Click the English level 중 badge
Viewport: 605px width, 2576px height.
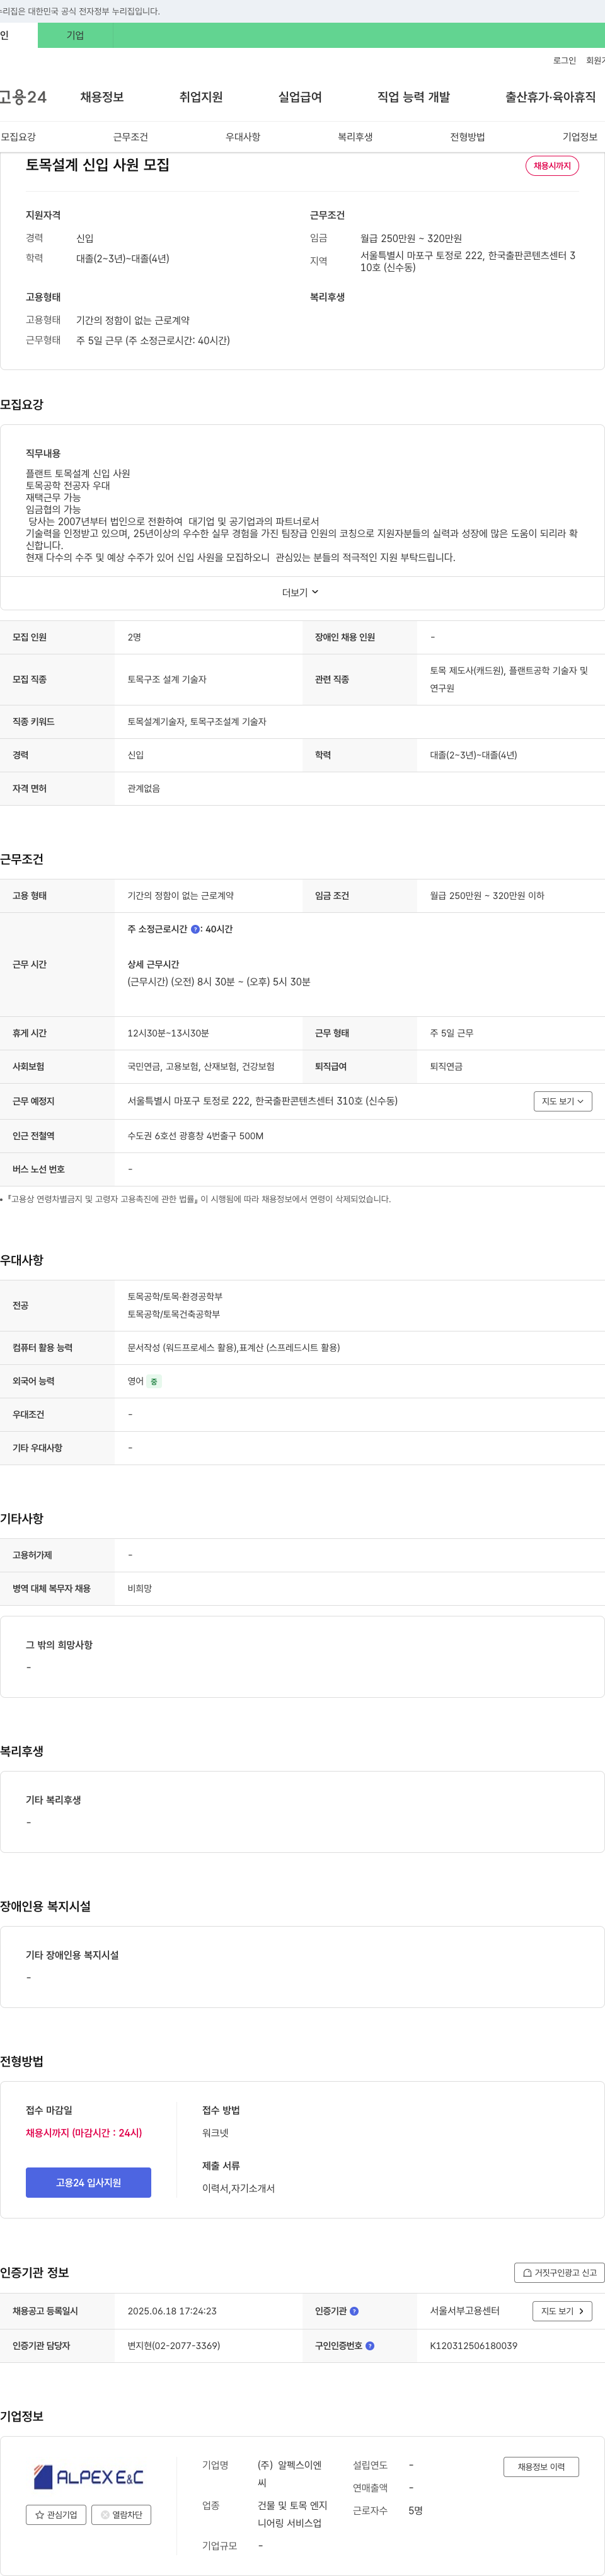[154, 1381]
